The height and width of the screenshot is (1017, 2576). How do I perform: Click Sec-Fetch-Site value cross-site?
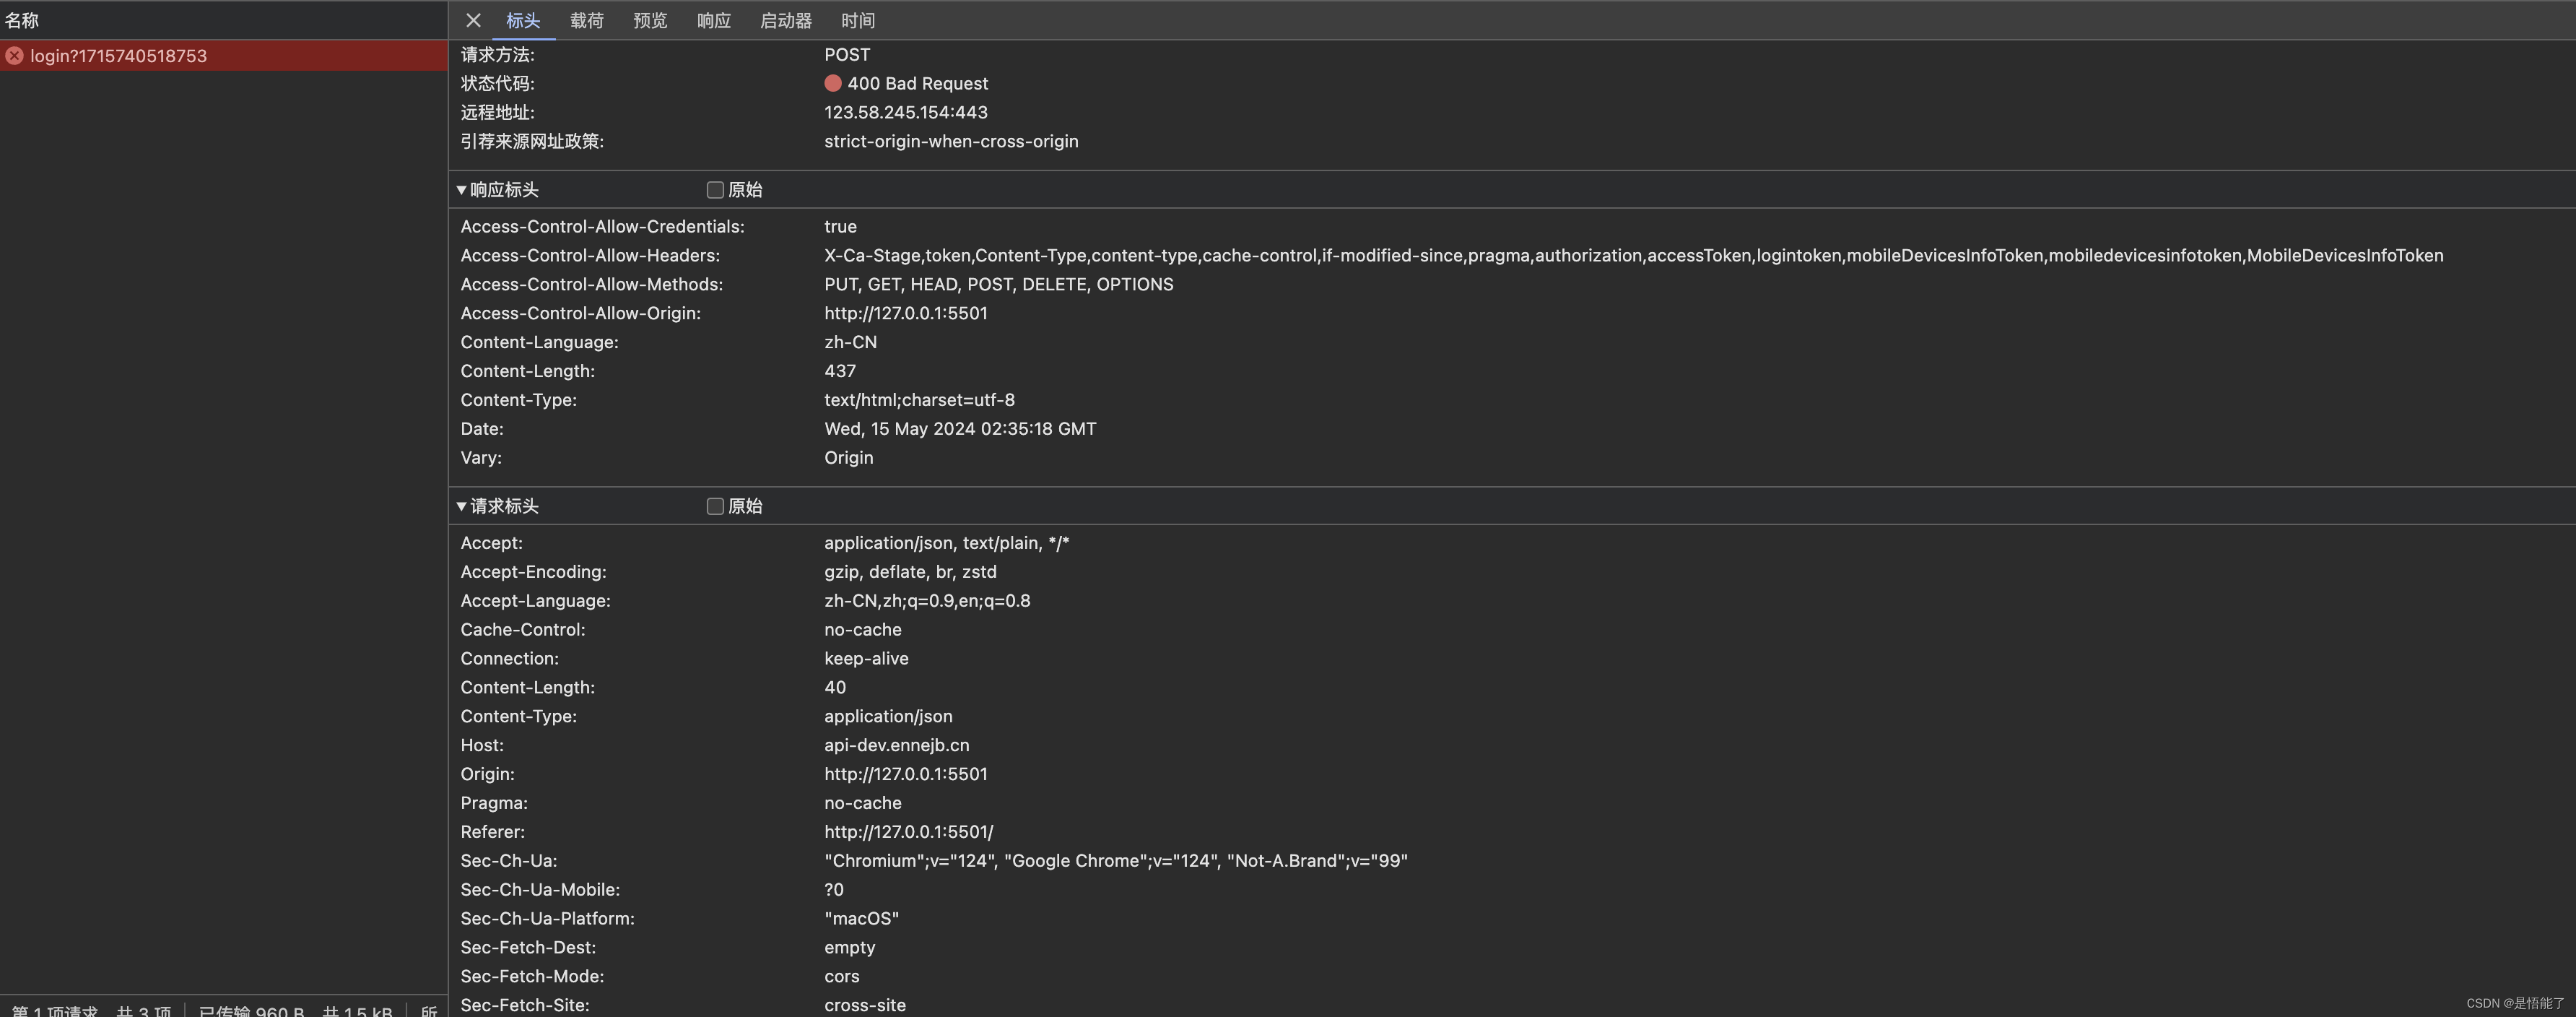point(865,1005)
